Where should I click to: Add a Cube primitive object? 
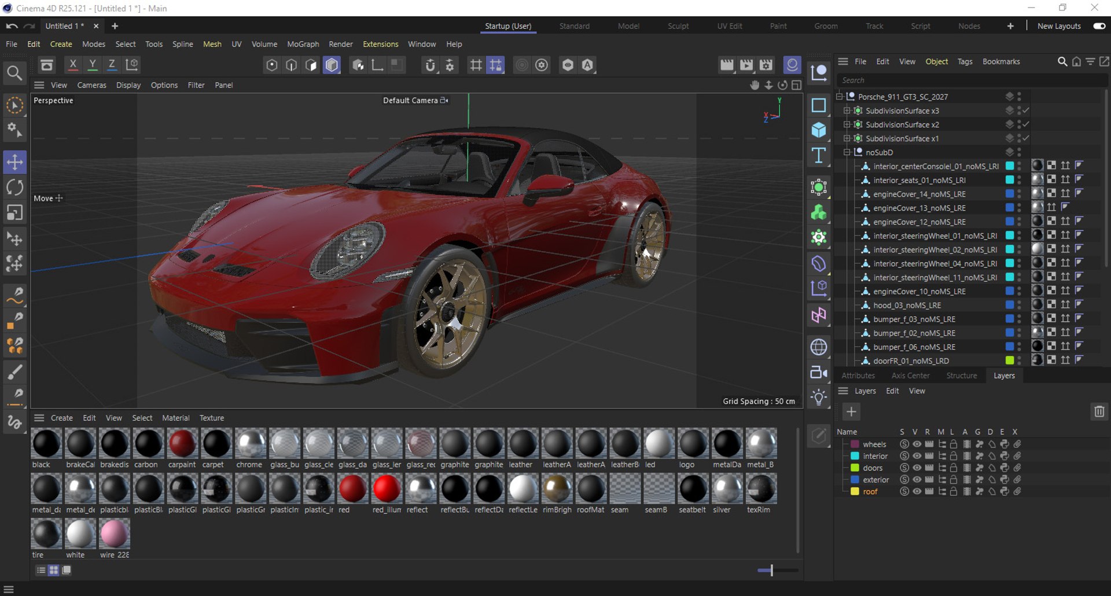(819, 130)
